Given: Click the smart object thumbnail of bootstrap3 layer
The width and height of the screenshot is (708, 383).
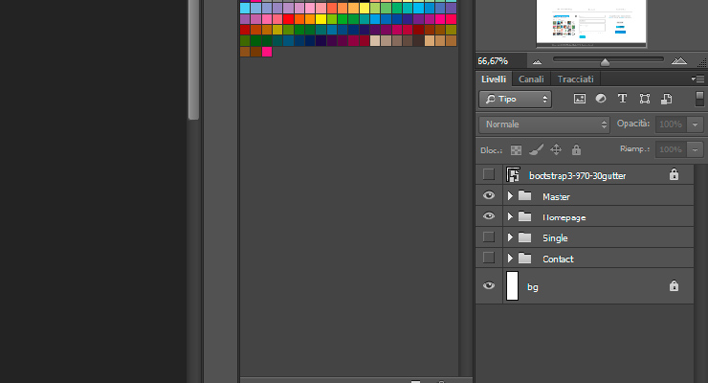Looking at the screenshot, I should click(513, 174).
